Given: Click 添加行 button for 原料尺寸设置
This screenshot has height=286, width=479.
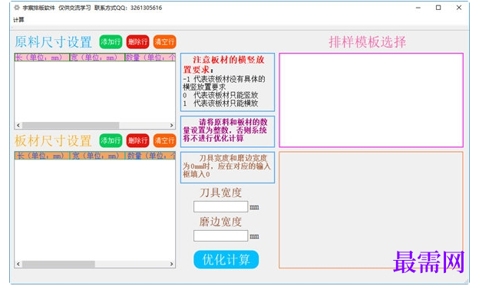Looking at the screenshot, I should coord(111,41).
